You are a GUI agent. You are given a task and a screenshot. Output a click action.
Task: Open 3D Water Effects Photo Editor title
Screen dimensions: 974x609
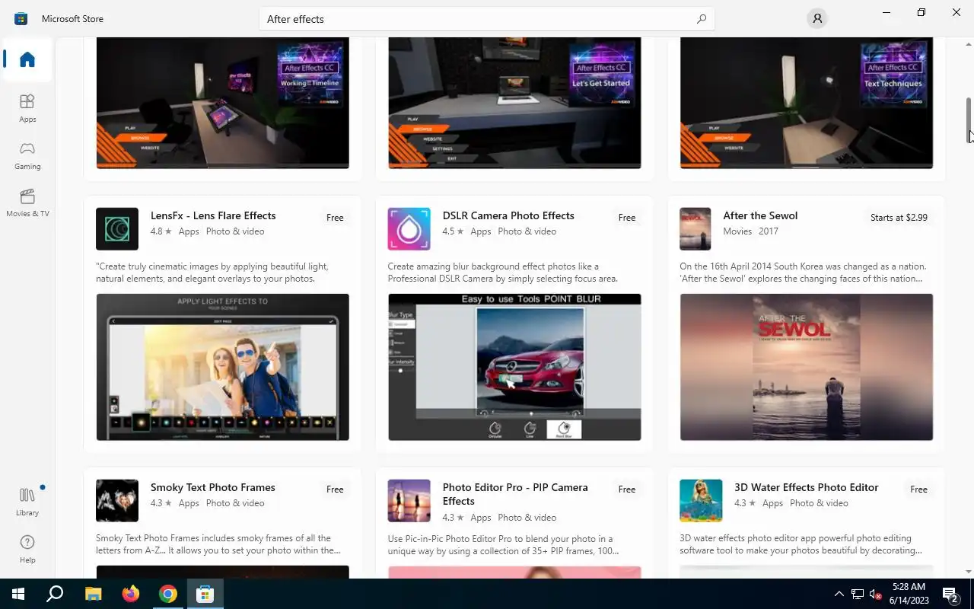click(807, 487)
